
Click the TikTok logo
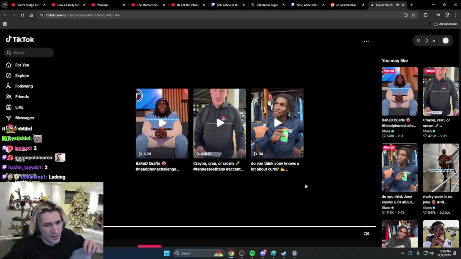coord(20,40)
